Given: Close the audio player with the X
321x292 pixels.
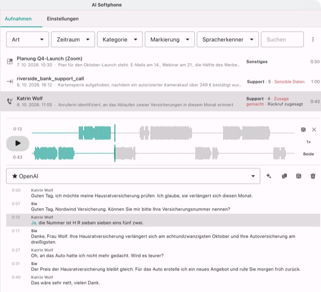Looking at the screenshot, I should pyautogui.click(x=314, y=130).
